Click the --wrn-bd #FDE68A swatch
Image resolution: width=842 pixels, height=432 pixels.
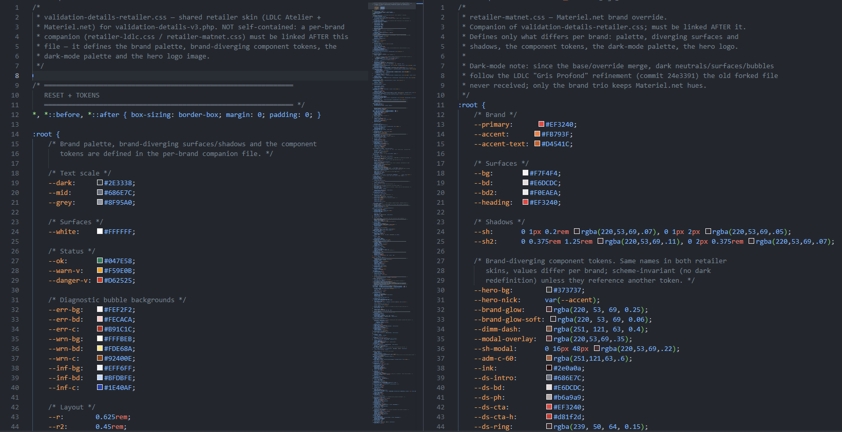pos(100,348)
